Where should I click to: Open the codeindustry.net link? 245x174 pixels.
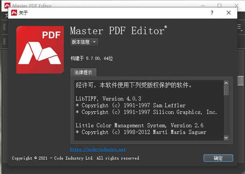click(98, 149)
